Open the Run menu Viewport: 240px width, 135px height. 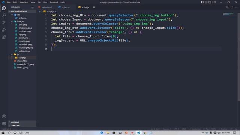click(x=45, y=2)
